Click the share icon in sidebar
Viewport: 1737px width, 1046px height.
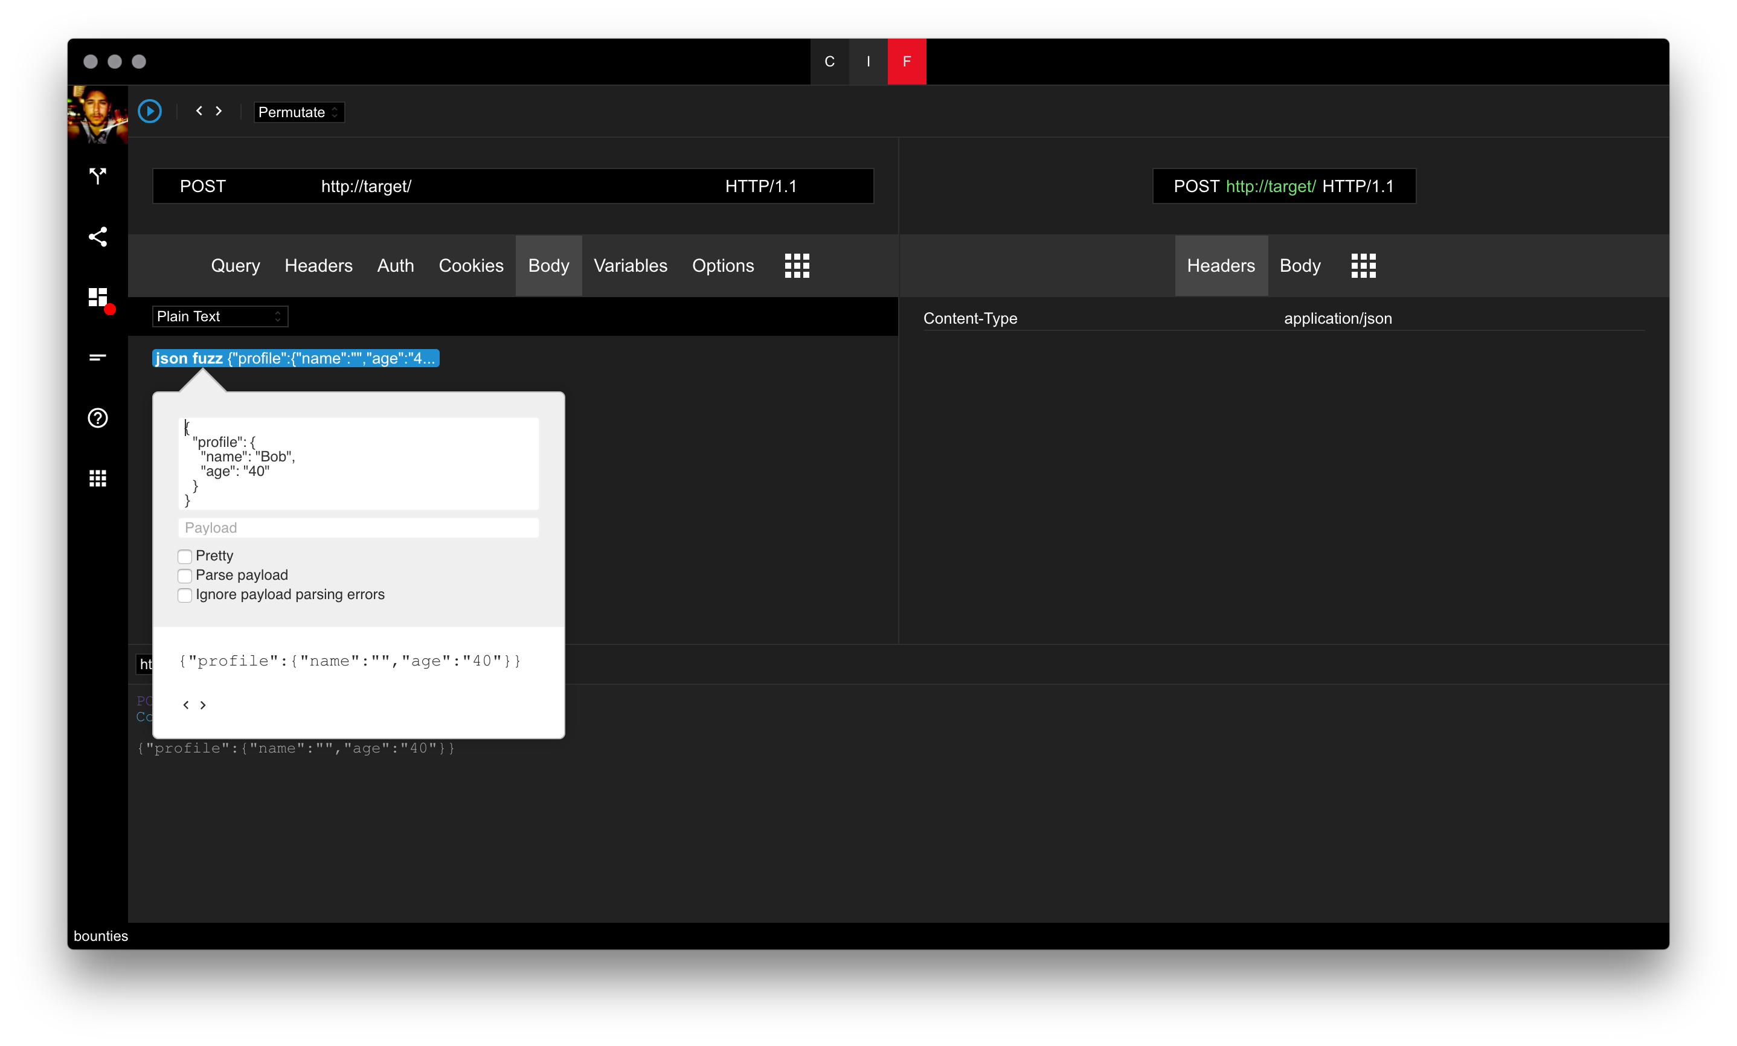[98, 237]
